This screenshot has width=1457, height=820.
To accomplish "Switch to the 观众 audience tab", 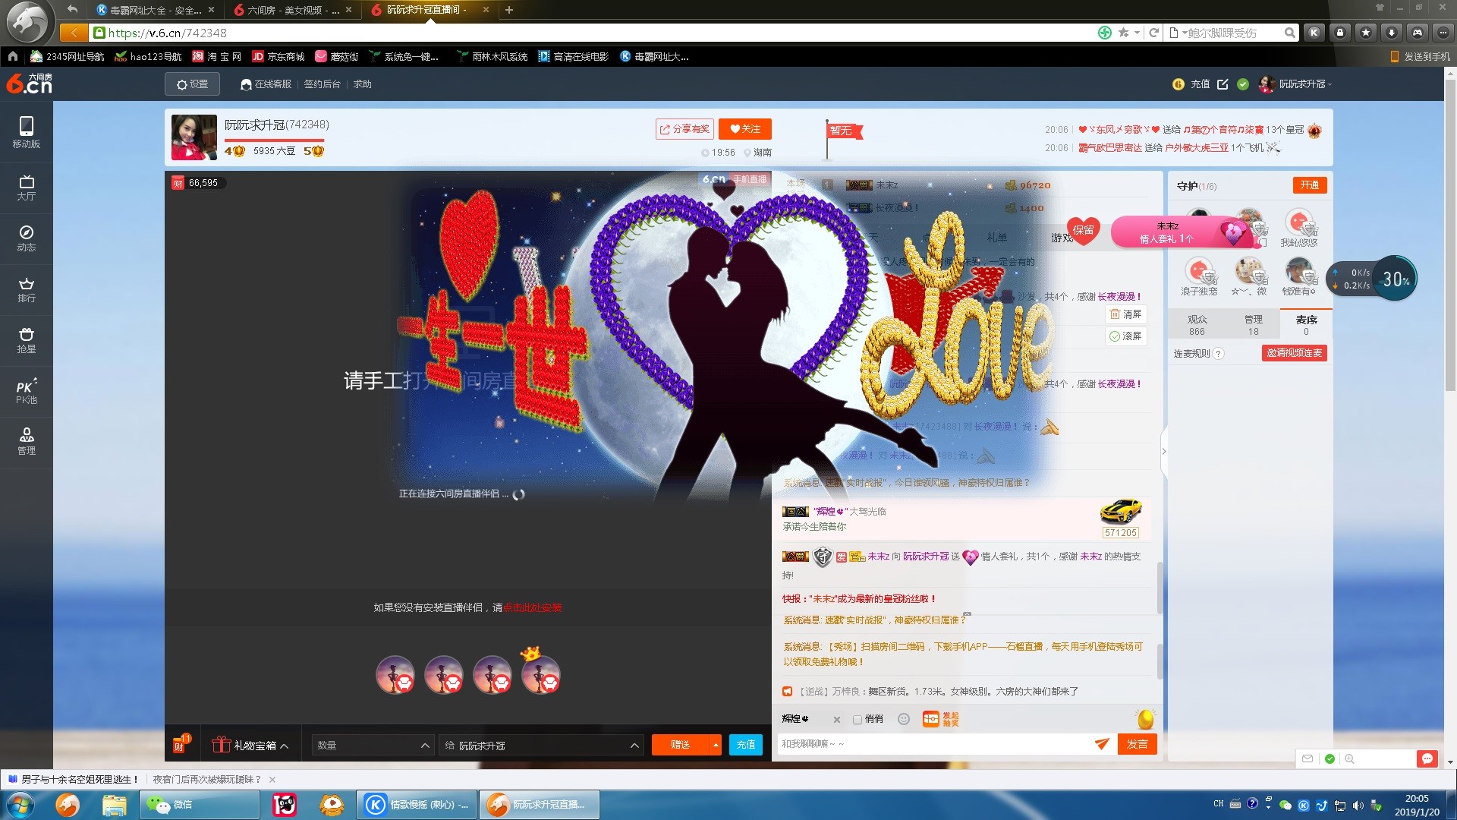I will click(1197, 325).
